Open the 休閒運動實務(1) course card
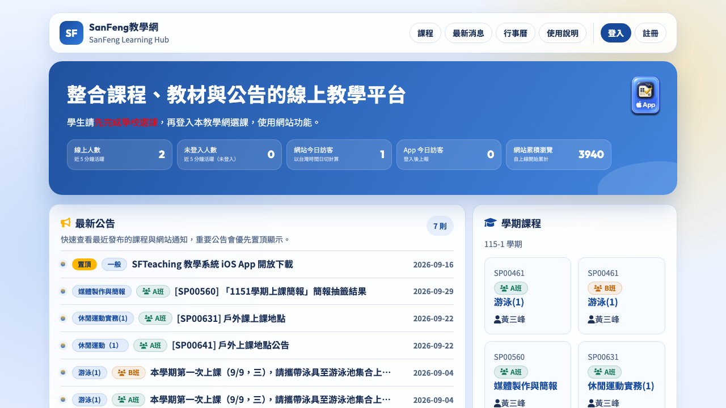Viewport: 726px width, 408px height. pos(622,375)
